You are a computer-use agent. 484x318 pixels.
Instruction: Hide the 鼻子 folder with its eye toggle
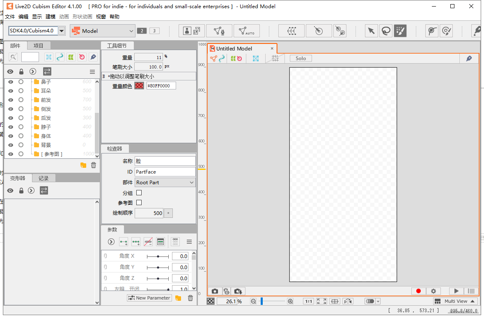(10, 82)
